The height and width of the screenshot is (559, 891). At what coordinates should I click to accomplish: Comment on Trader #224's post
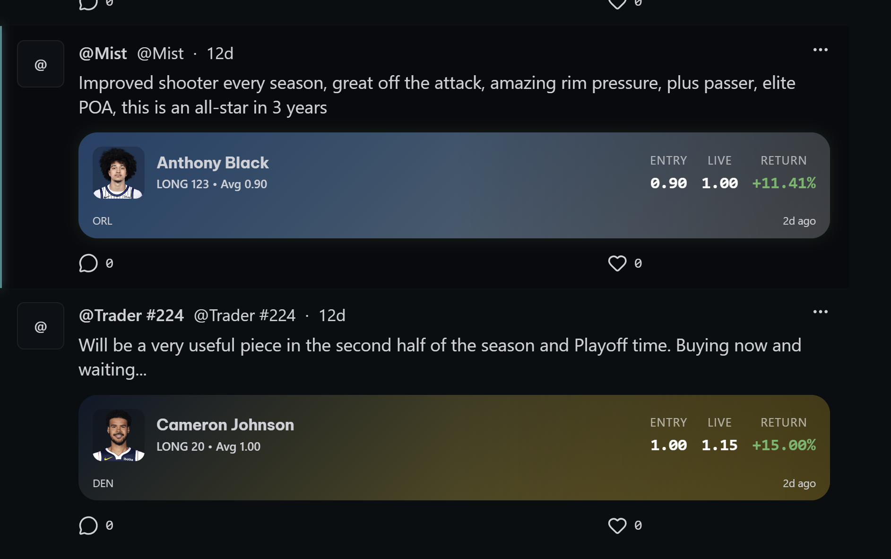coord(88,525)
